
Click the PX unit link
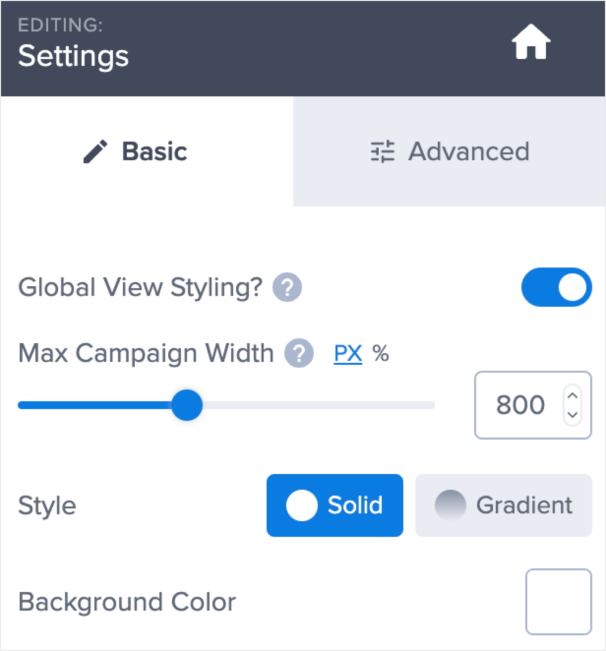(347, 353)
